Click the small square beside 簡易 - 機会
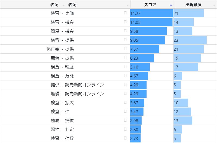Image resolution: width=217 pixels, height=143 pixels. click(x=125, y=31)
